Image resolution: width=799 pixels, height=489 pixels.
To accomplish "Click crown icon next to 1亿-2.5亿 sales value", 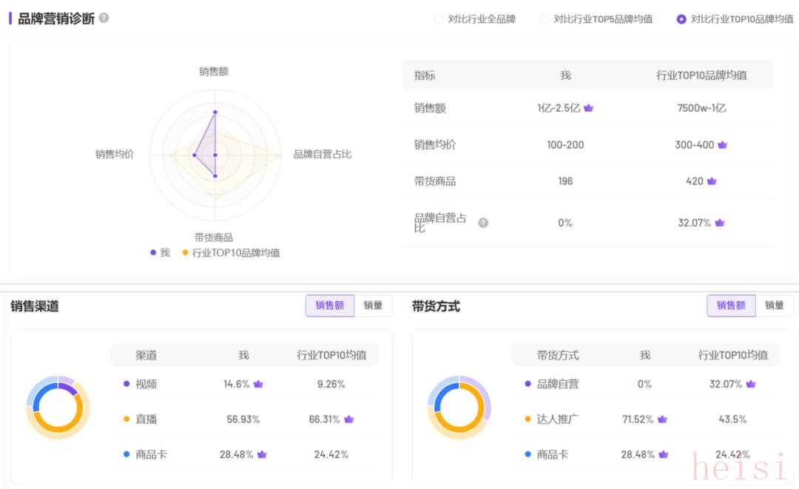I will (x=589, y=108).
